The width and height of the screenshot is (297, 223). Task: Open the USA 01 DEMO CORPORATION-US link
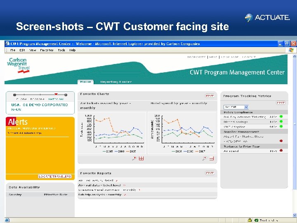tap(40, 107)
